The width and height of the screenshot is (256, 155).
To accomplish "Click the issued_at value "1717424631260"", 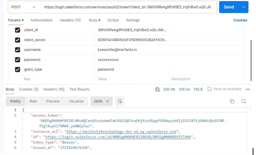I will point(74,148).
